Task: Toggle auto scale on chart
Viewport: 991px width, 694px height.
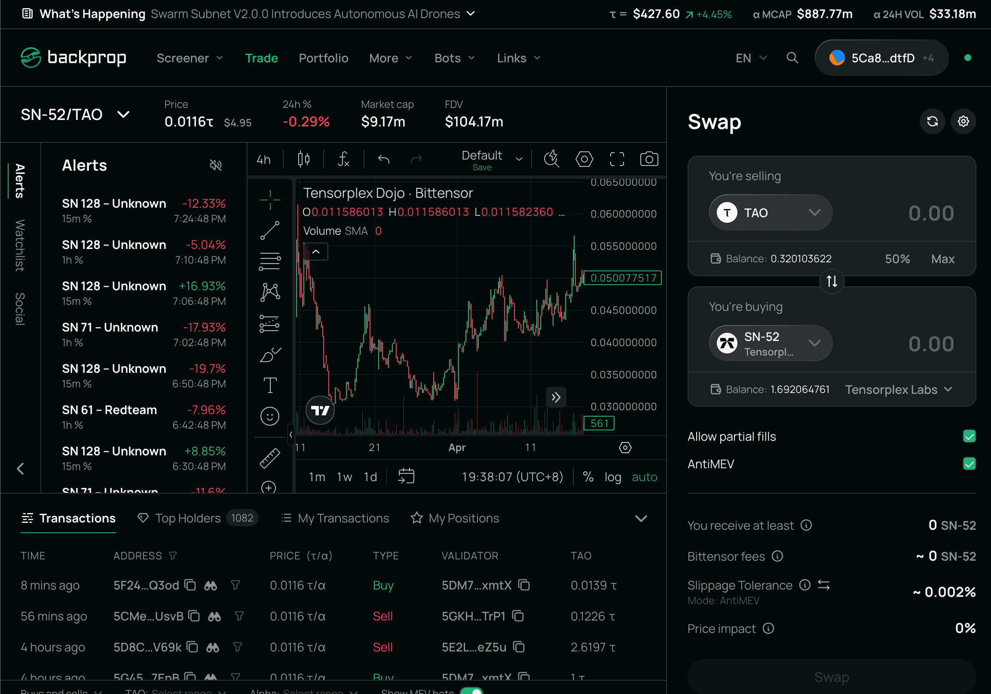Action: [x=645, y=477]
